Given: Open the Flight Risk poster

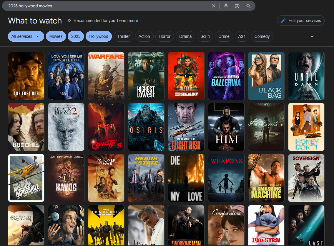Looking at the screenshot, I should [186, 127].
